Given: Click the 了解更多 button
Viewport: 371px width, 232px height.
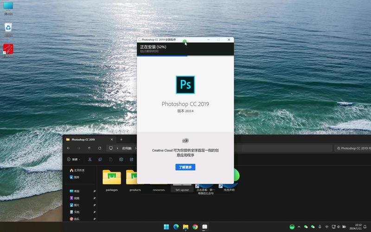Looking at the screenshot, I should (185, 167).
